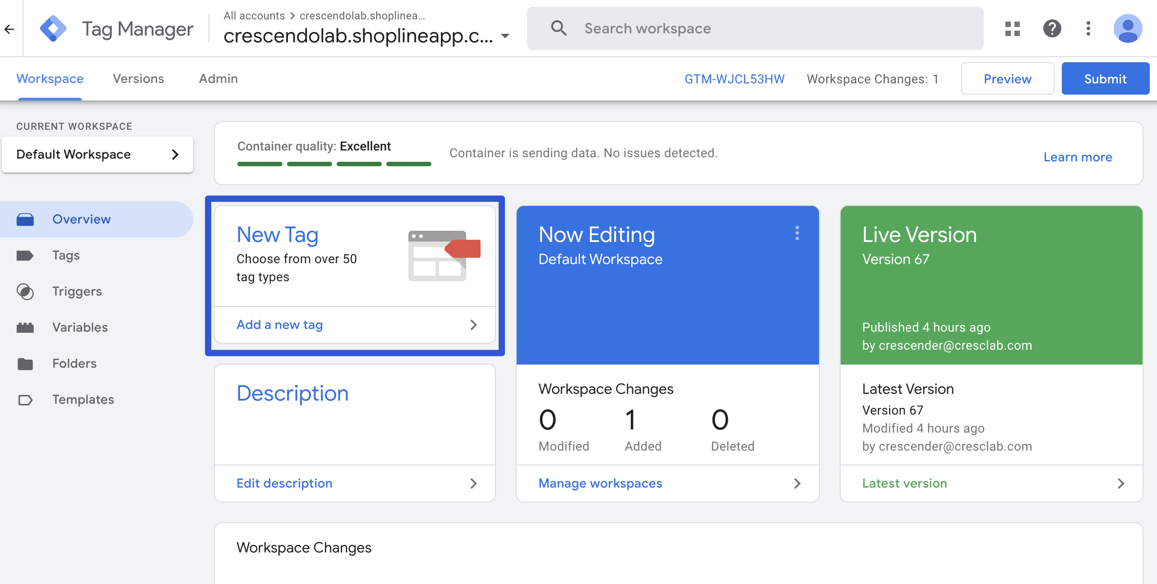Open the help question mark icon
Image resolution: width=1157 pixels, height=584 pixels.
coord(1052,29)
